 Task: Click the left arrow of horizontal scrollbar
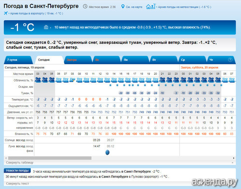tap(6, 158)
